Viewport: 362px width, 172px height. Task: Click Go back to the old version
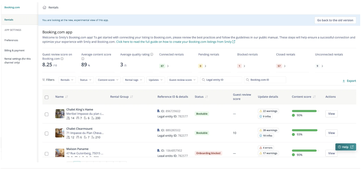pyautogui.click(x=335, y=20)
